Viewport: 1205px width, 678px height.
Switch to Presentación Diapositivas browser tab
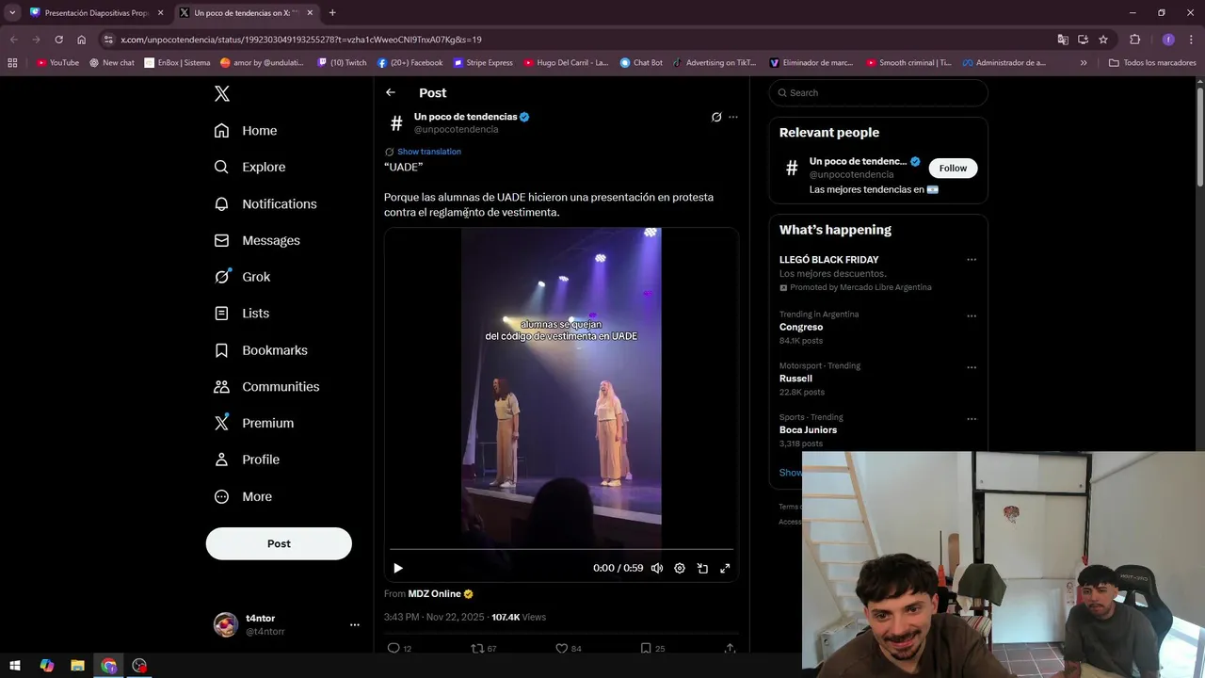[96, 13]
